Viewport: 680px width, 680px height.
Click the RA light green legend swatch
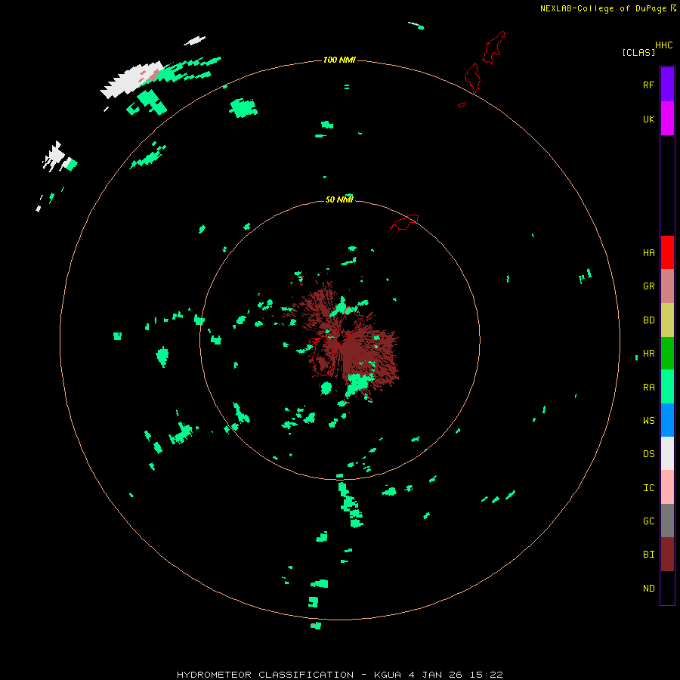click(x=667, y=387)
